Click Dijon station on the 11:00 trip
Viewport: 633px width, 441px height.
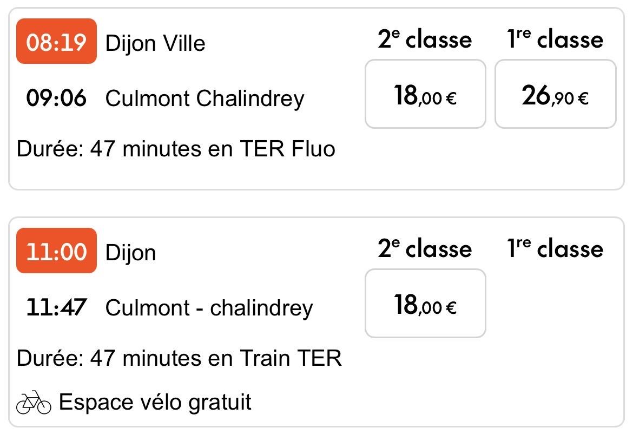tap(130, 253)
